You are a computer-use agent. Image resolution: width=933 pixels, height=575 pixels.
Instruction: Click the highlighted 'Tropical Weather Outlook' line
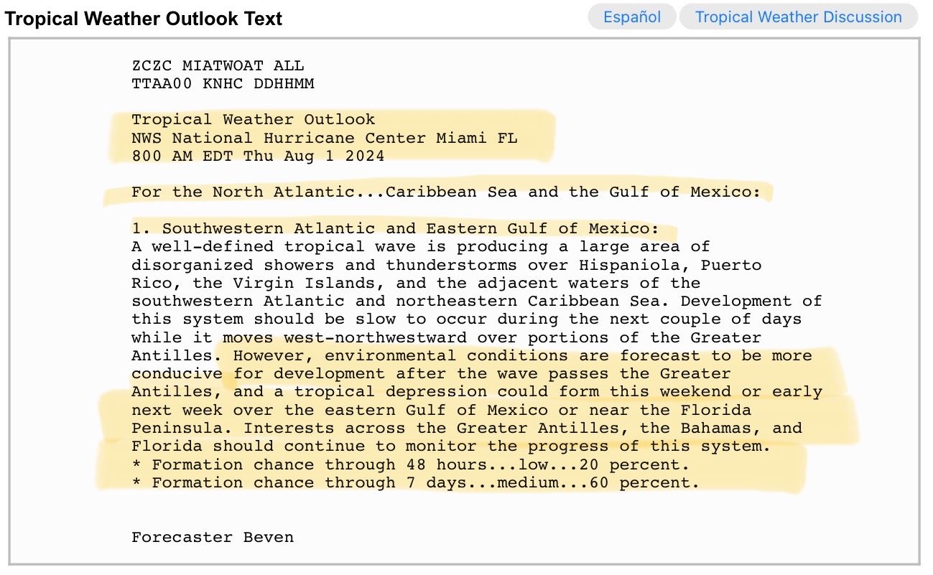(253, 119)
